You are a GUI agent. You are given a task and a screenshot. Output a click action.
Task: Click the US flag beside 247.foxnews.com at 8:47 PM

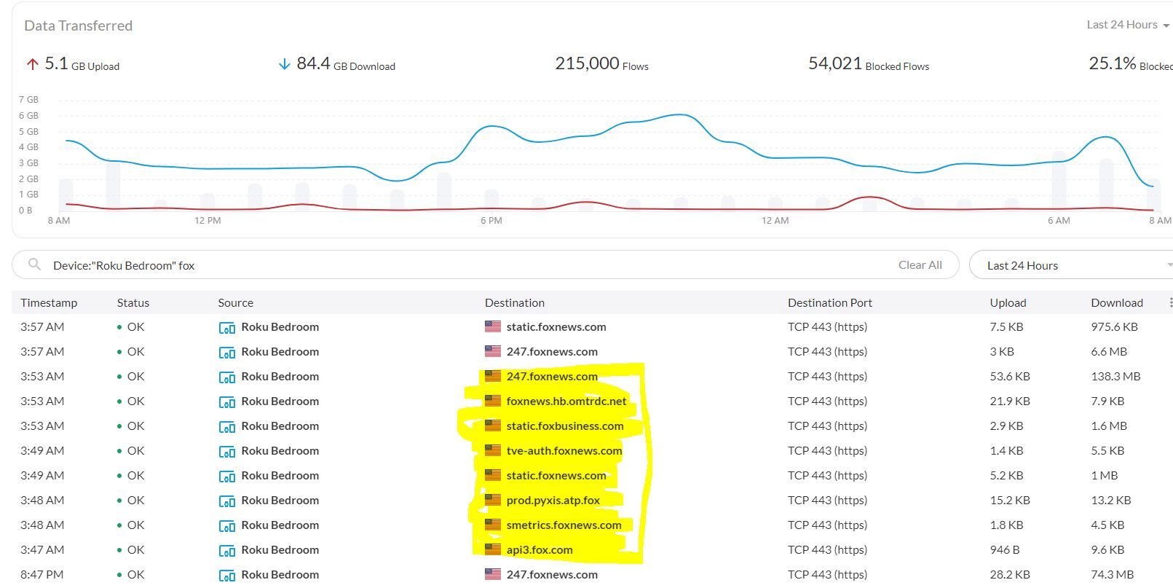(x=493, y=574)
